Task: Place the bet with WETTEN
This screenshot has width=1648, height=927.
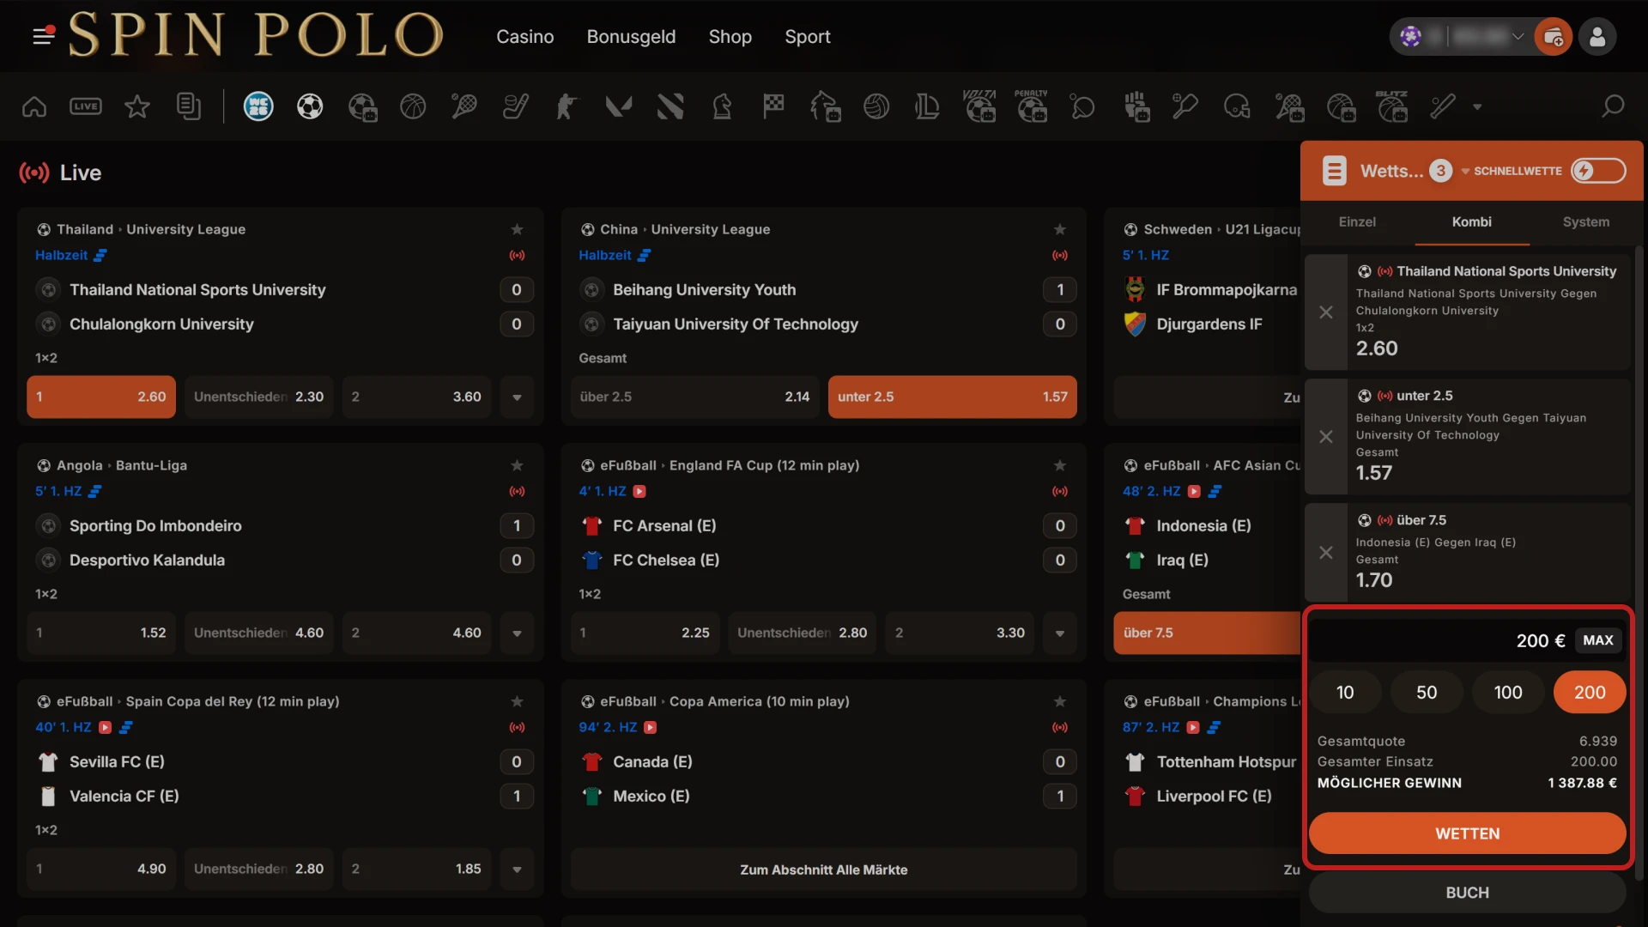Action: 1467,833
